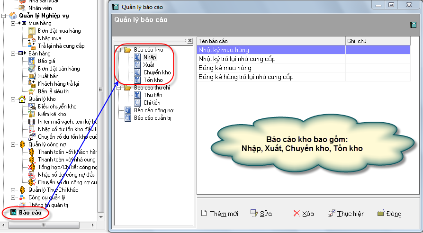
Task: Click the Kiểm kê kho icon
Action: pyautogui.click(x=32, y=114)
